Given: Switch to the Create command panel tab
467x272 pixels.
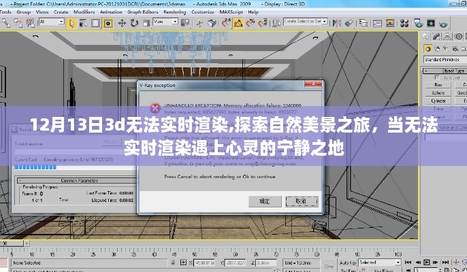Looking at the screenshot, I should (x=426, y=36).
